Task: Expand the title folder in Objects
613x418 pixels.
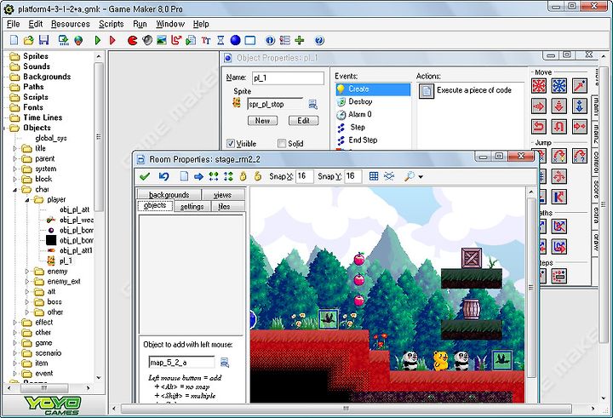Action: pyautogui.click(x=15, y=148)
